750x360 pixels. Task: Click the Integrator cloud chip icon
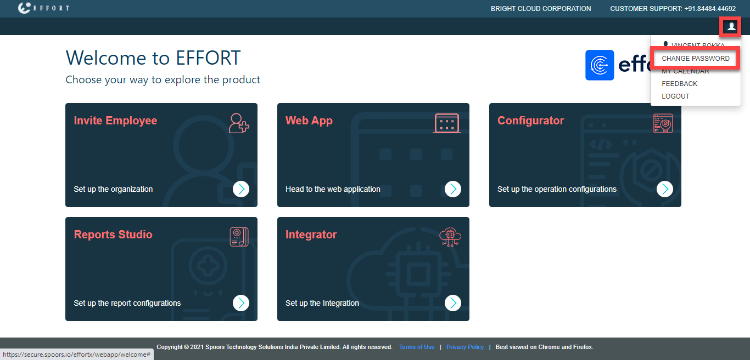[450, 237]
